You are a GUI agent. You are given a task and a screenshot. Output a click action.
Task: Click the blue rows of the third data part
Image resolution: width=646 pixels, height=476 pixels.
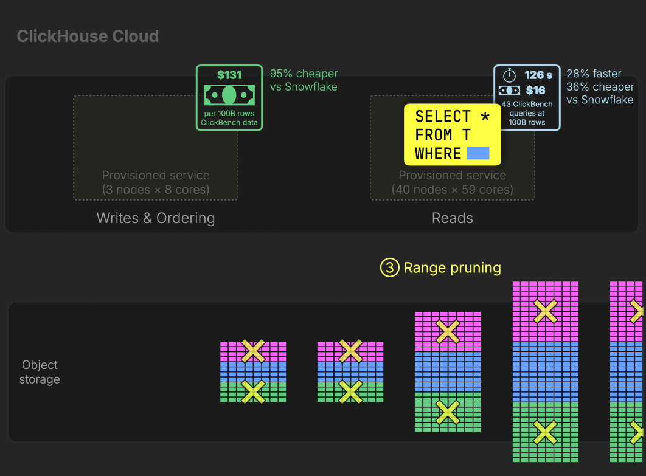[448, 372]
